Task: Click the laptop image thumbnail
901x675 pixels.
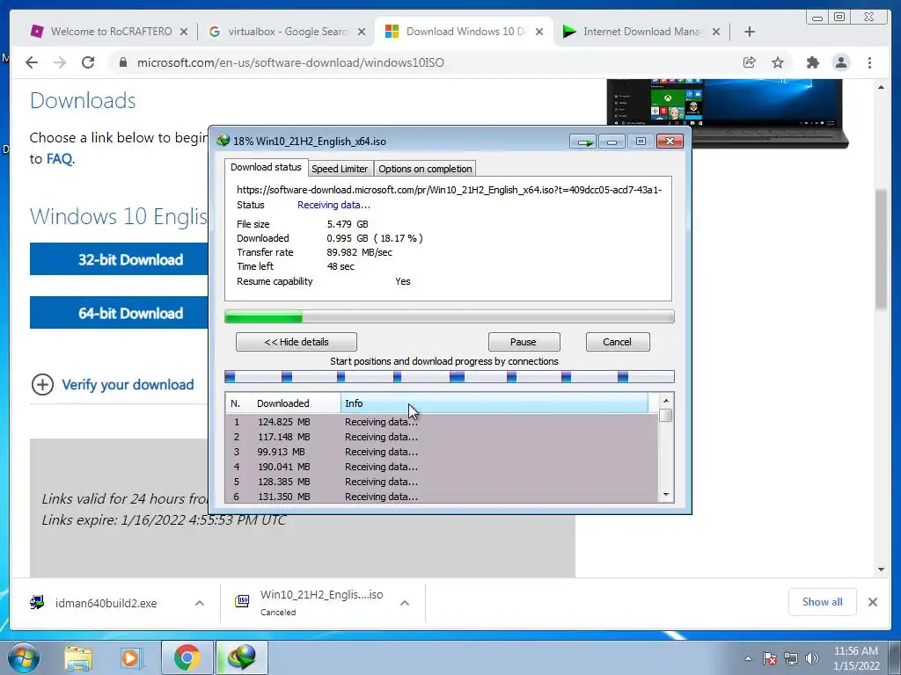Action: click(x=727, y=113)
